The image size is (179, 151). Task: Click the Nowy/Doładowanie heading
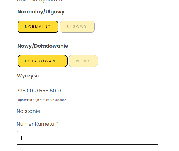point(43,46)
